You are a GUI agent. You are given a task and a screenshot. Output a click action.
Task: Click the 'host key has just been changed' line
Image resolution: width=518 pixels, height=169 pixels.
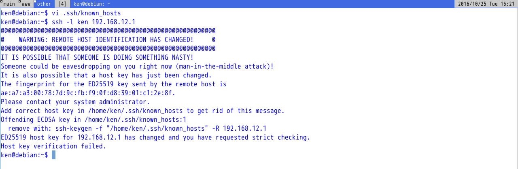(106, 75)
